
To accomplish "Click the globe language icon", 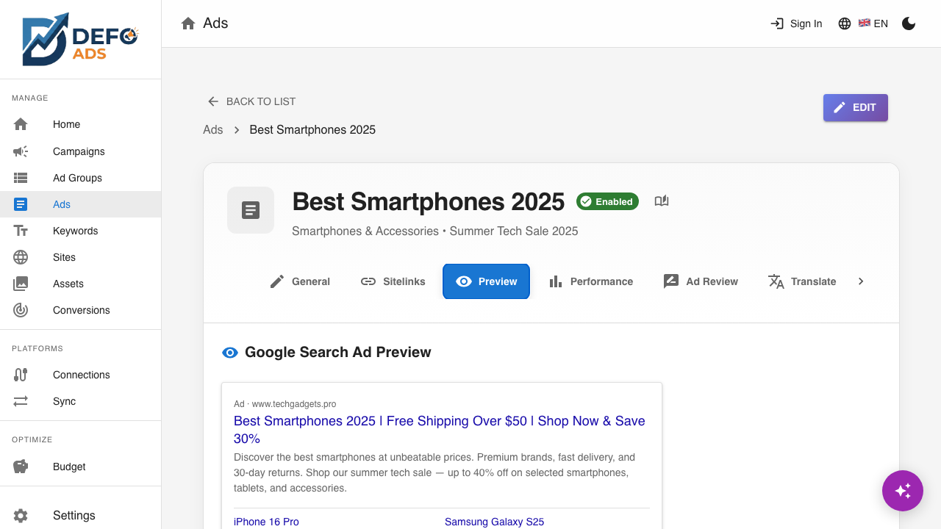I will tap(845, 24).
